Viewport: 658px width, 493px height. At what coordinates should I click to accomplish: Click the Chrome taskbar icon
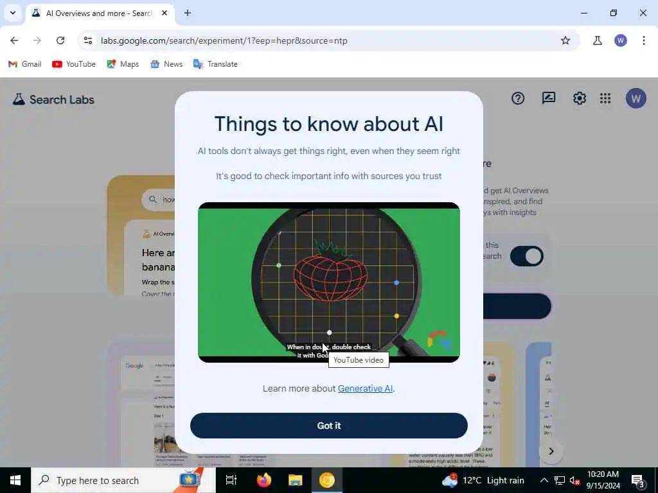327,480
